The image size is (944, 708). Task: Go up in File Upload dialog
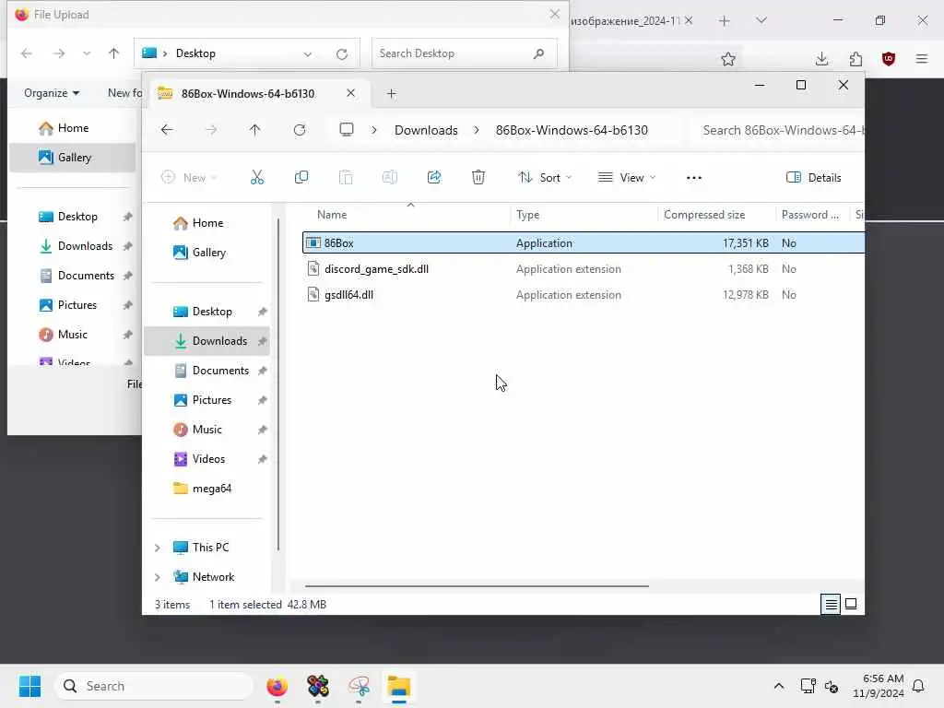[113, 53]
